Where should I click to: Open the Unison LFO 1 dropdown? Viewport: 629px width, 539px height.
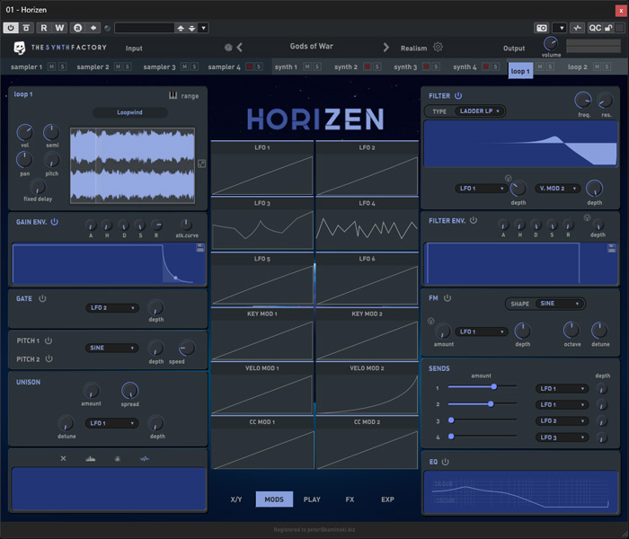point(111,423)
